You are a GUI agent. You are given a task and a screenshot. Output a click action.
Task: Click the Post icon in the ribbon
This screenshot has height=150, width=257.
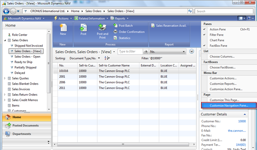83,28
